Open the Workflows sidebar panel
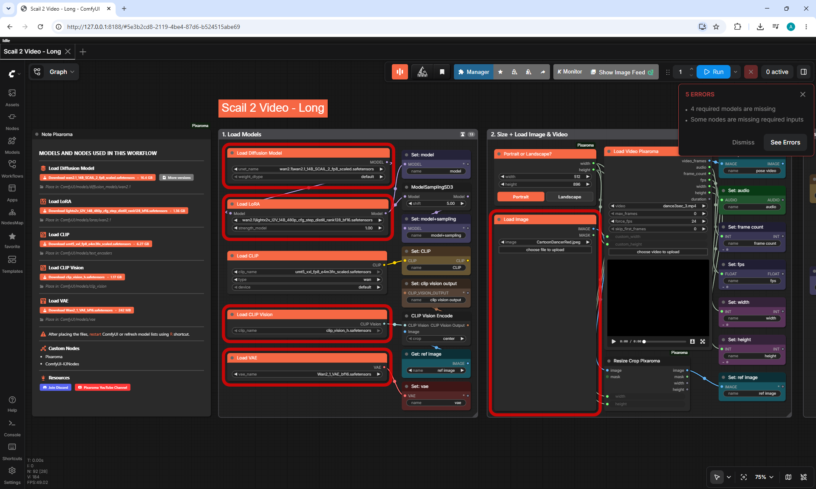816x489 pixels. (x=12, y=169)
